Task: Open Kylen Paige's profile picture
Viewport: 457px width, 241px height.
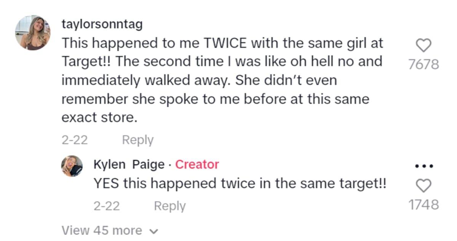Action: point(72,166)
